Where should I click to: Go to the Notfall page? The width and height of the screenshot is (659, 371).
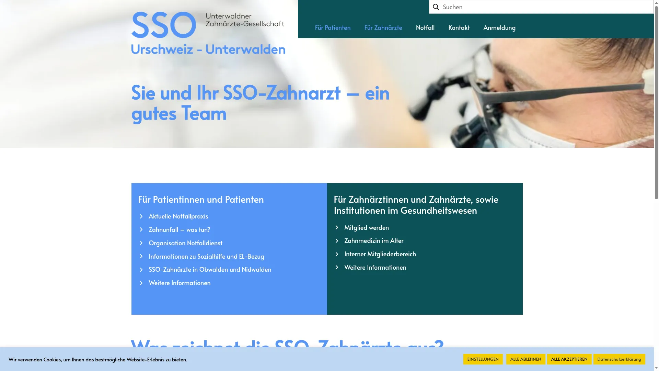tap(425, 27)
